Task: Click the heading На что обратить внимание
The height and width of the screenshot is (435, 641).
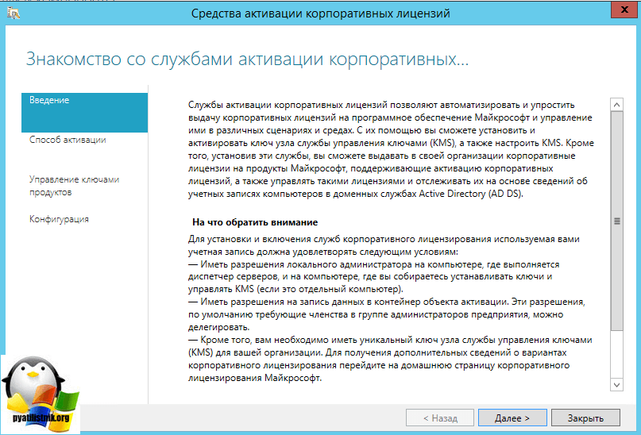Action: click(x=255, y=222)
